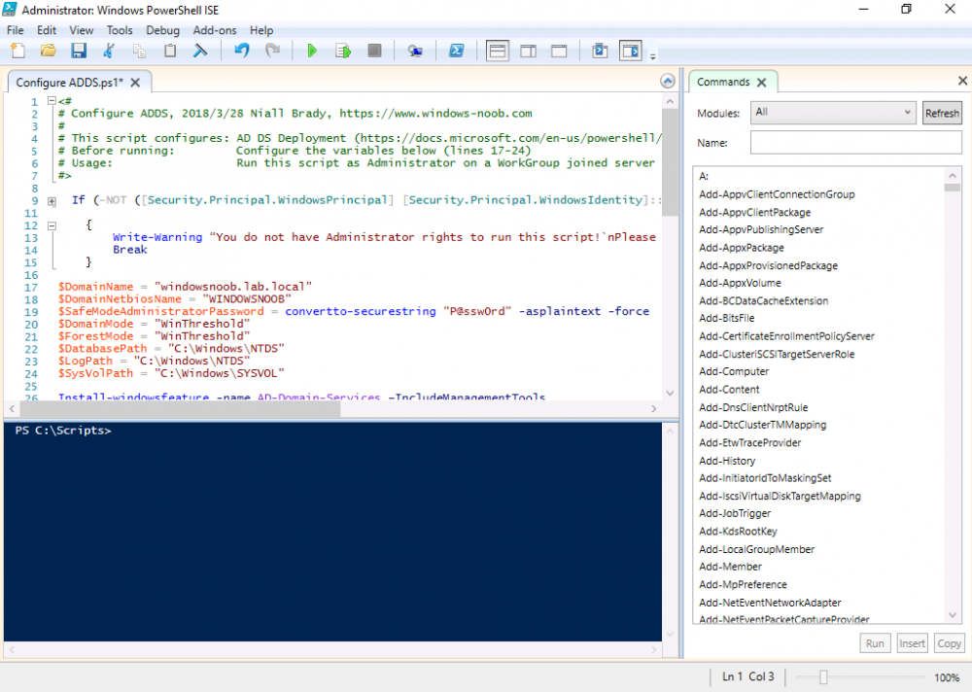Select Add-KdsRootKey in command list
This screenshot has width=972, height=692.
[738, 531]
